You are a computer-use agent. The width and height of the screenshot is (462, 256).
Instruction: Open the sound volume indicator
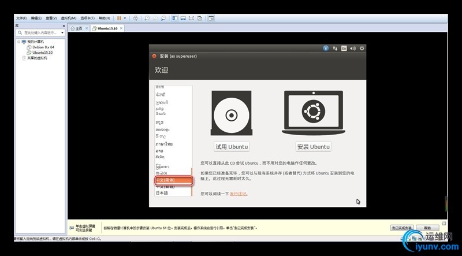pyautogui.click(x=353, y=49)
